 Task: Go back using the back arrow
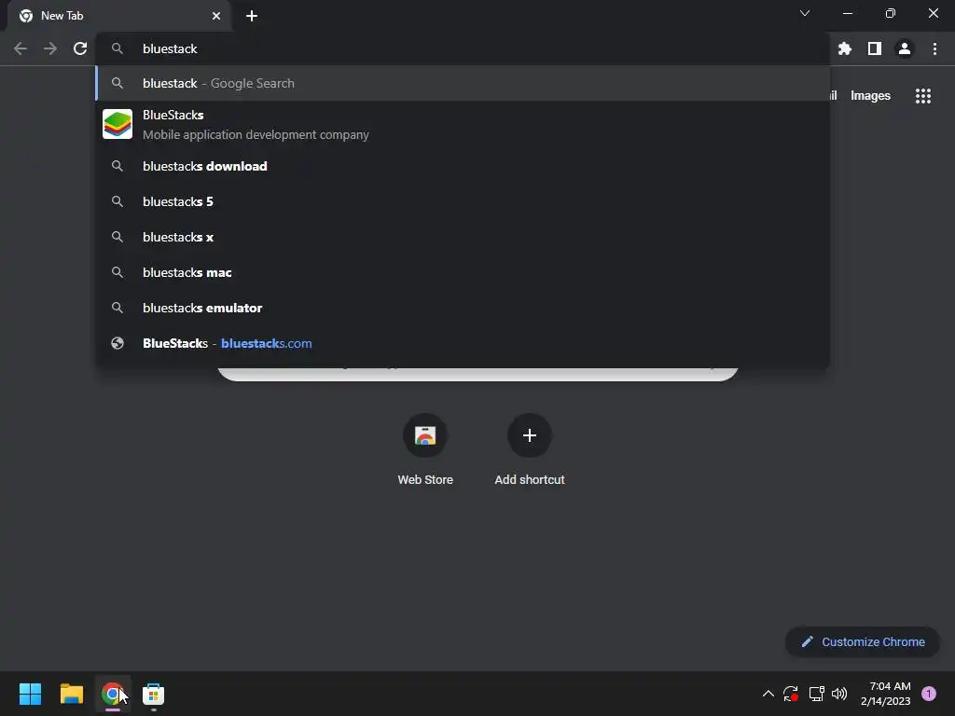pos(21,48)
